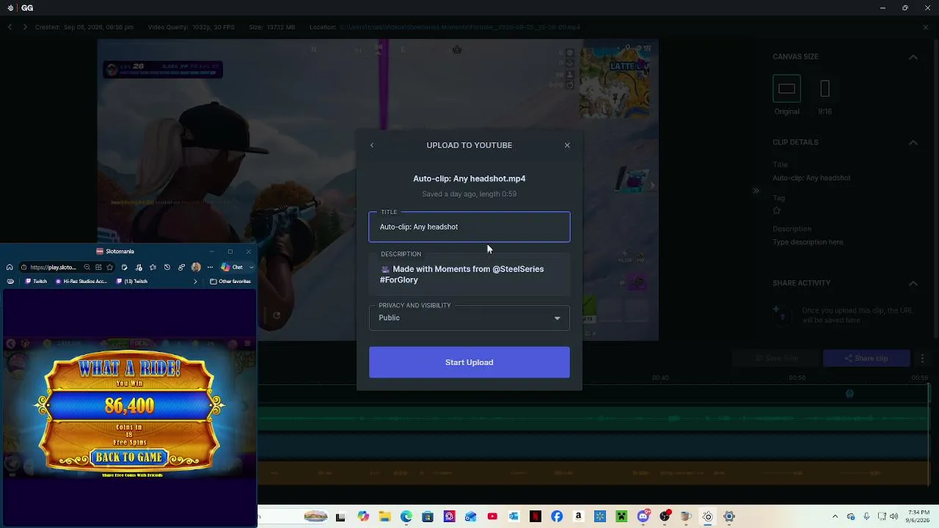
Task: Open the taskbar clock and date
Action: tap(918, 516)
